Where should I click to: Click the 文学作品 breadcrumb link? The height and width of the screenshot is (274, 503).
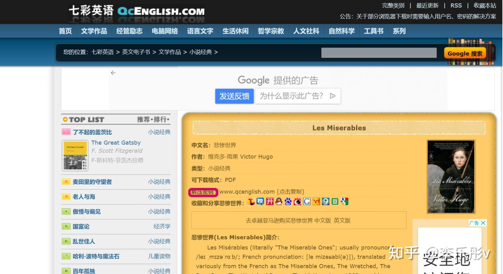pyautogui.click(x=170, y=52)
